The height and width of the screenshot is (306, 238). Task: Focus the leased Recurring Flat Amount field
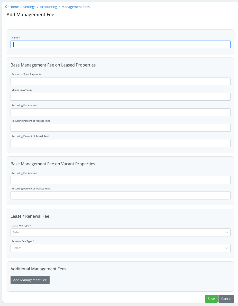click(x=121, y=112)
